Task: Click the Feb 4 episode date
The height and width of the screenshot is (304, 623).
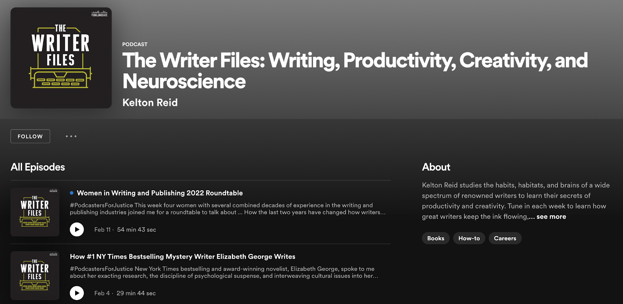Action: [102, 294]
